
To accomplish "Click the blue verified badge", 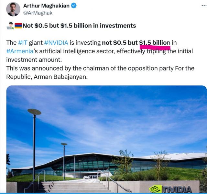I will coord(74,5).
